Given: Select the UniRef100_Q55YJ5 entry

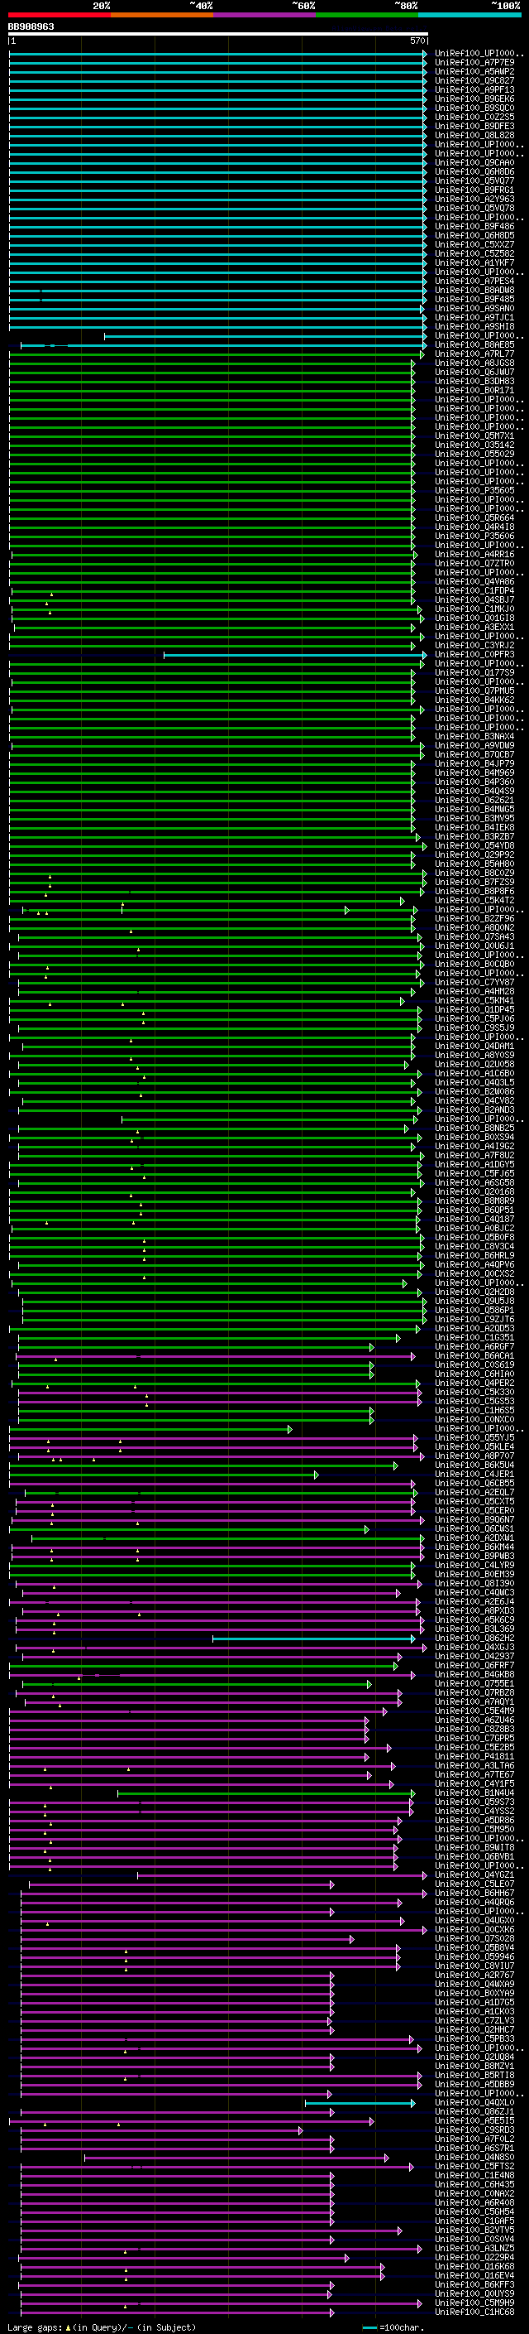Looking at the screenshot, I should [x=474, y=1438].
